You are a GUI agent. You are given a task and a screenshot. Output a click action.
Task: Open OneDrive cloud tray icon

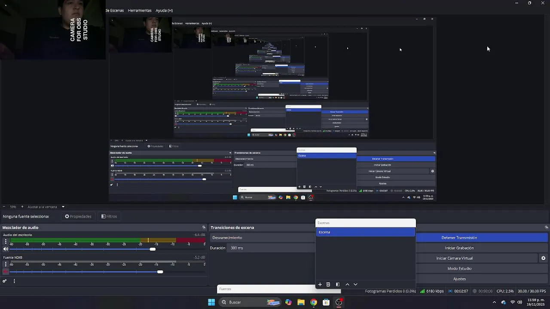(x=503, y=302)
